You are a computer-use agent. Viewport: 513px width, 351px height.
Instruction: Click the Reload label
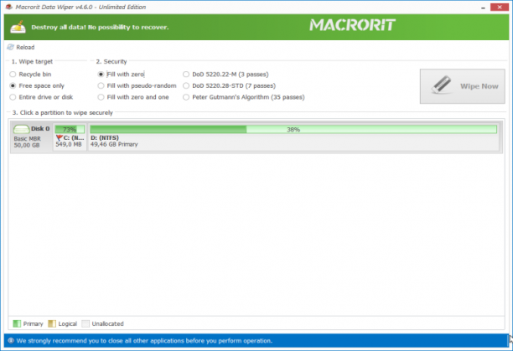25,48
